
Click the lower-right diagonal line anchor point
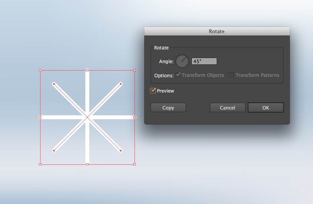[121, 151]
